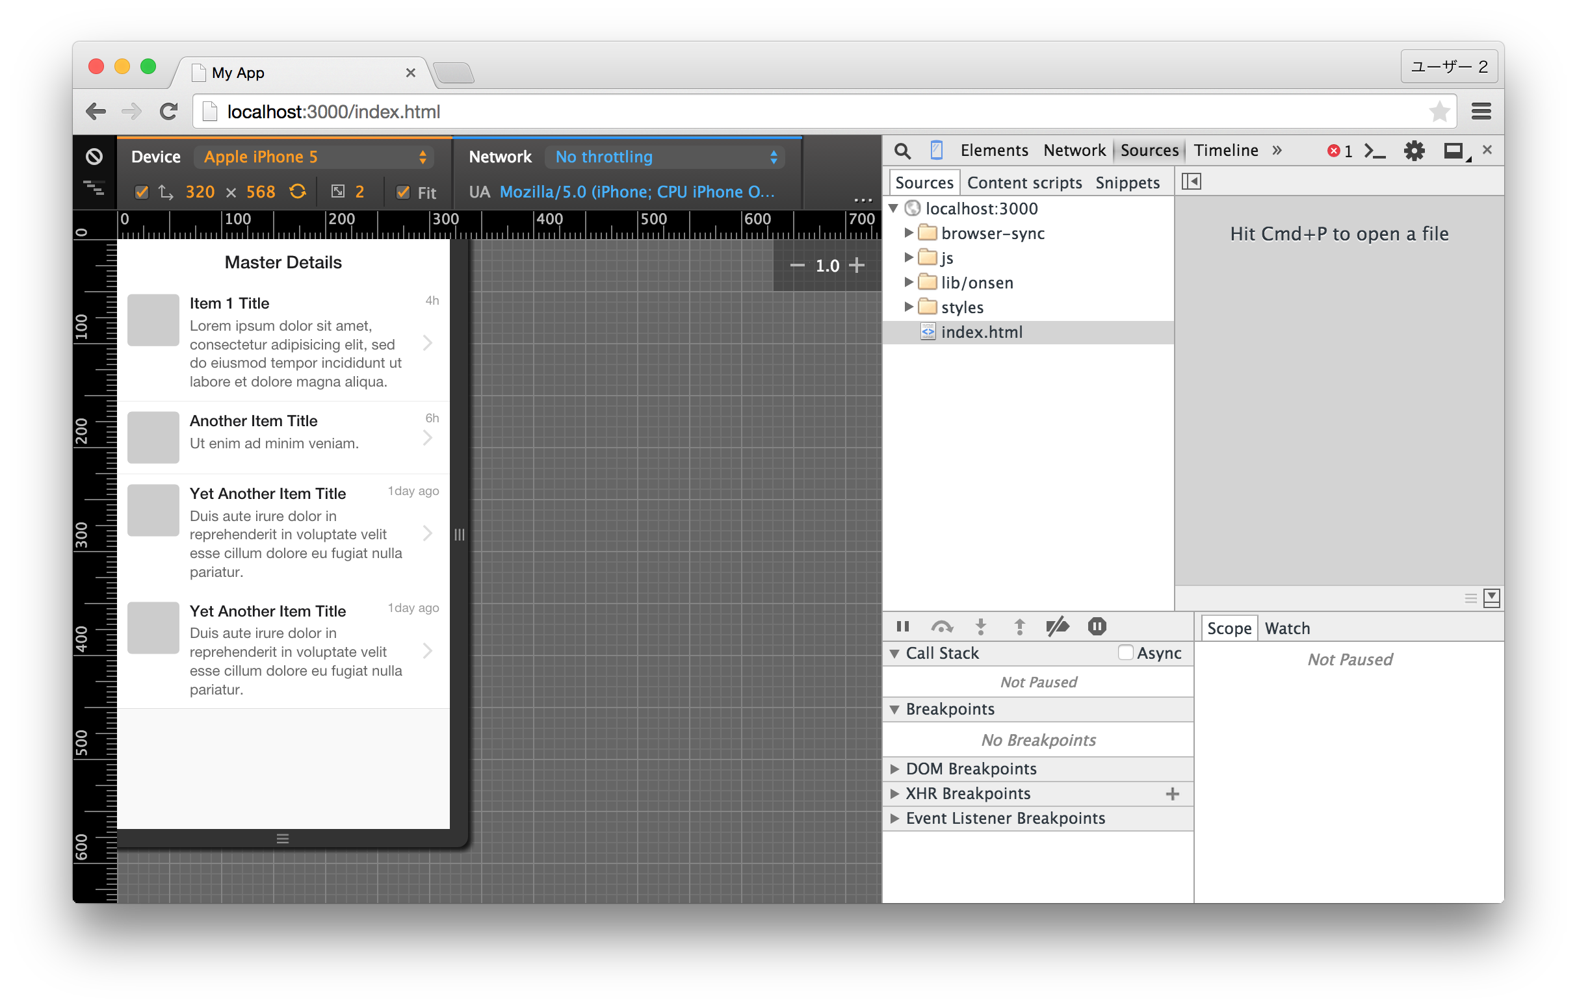Click the step over function icon
This screenshot has height=1007, width=1577.
point(941,626)
